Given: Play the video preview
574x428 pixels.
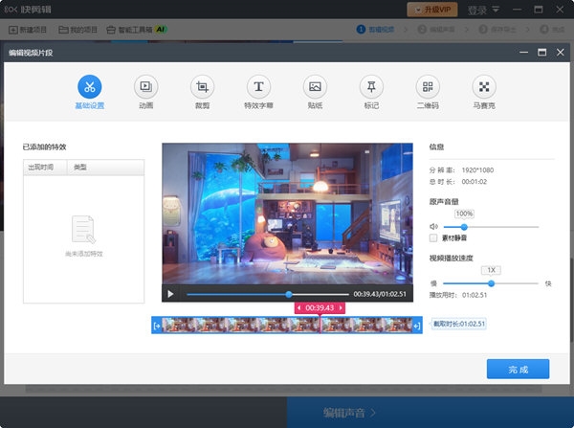Looking at the screenshot, I should pos(170,294).
